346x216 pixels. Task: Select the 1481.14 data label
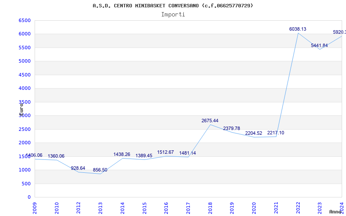coord(188,153)
